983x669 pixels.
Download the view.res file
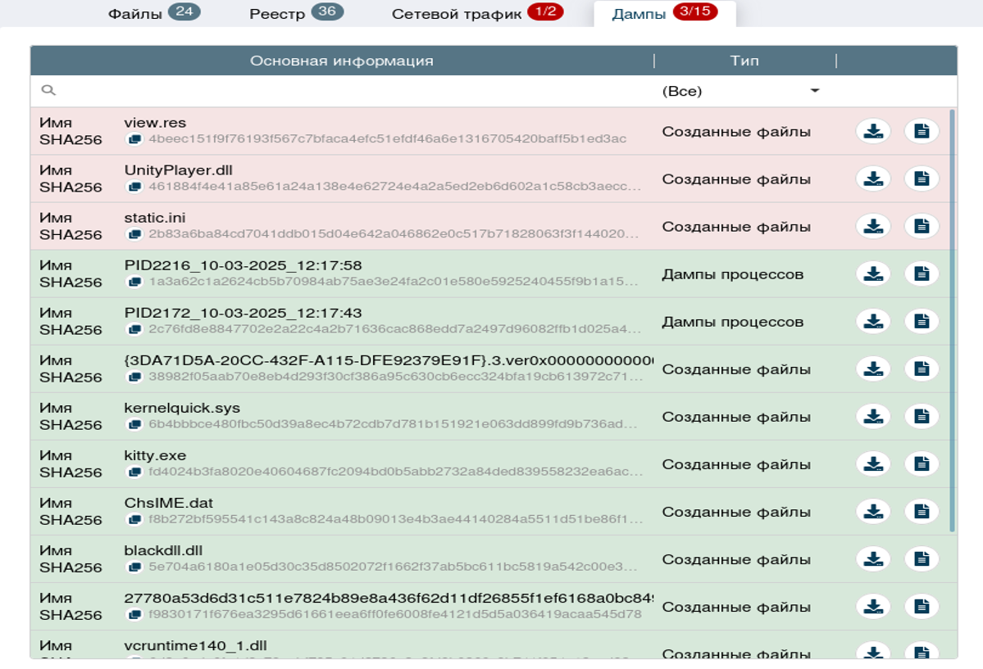pos(874,131)
